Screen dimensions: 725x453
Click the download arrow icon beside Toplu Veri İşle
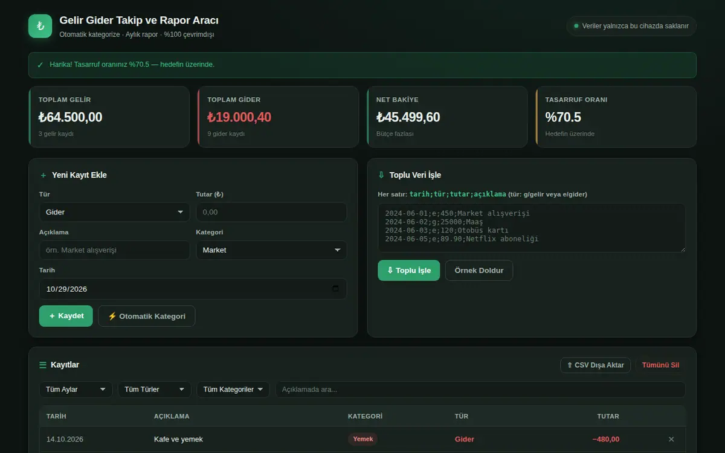(381, 175)
